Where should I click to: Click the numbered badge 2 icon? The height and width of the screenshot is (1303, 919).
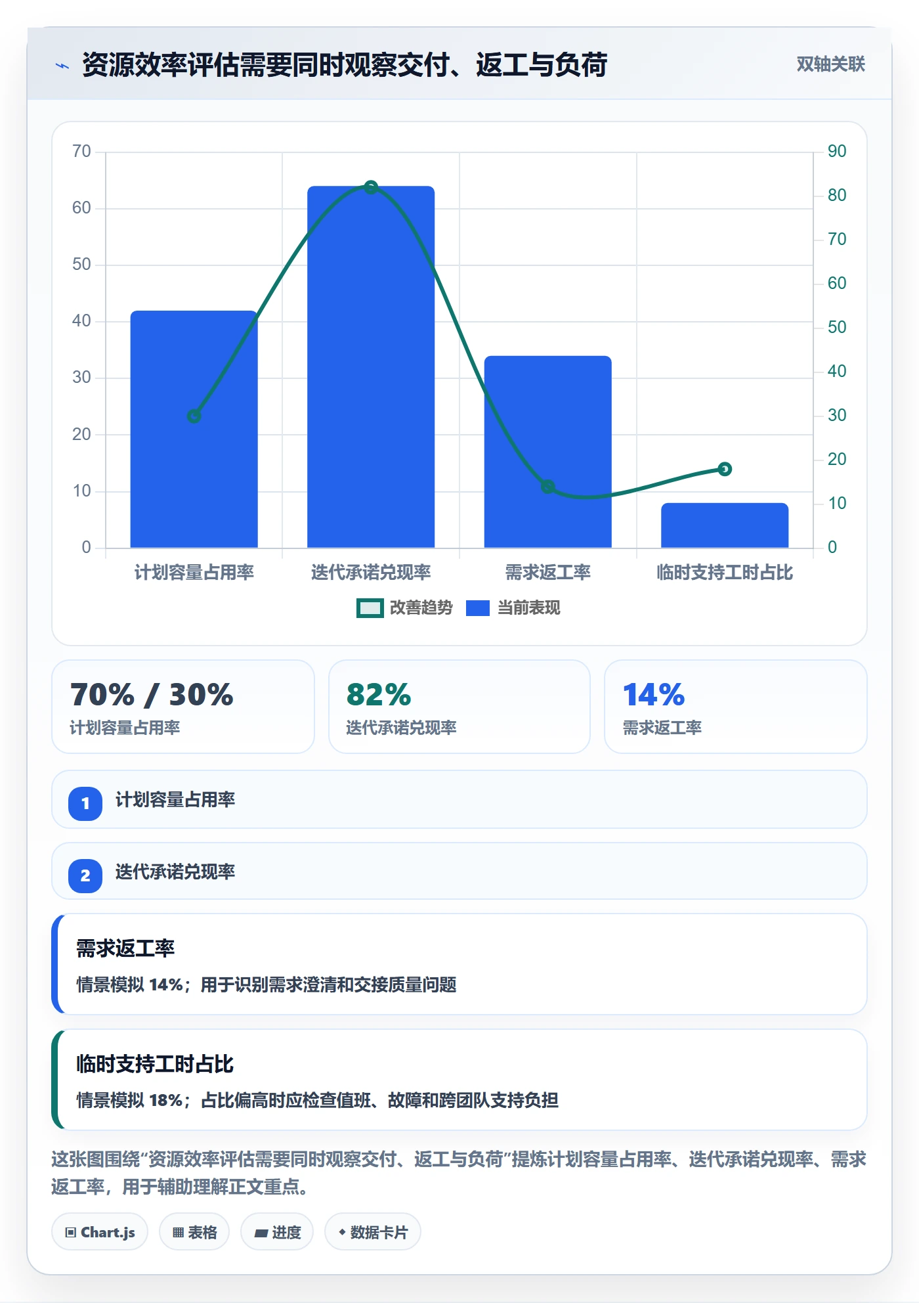pos(85,875)
